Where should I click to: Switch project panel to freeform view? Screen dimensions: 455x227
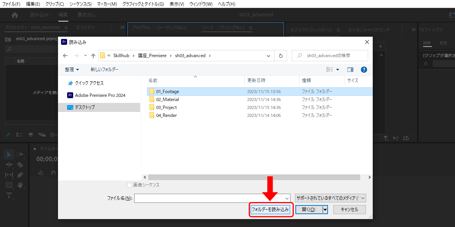(x=42, y=135)
